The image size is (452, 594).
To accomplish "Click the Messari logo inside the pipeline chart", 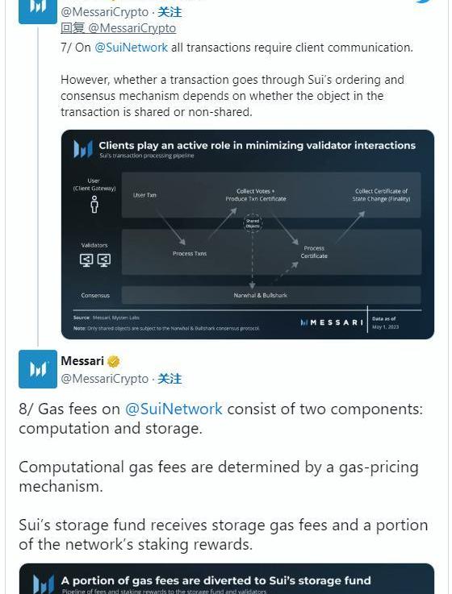I will 83,148.
